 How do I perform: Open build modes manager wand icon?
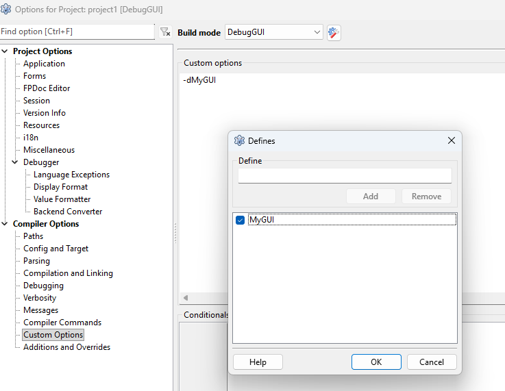pos(334,32)
